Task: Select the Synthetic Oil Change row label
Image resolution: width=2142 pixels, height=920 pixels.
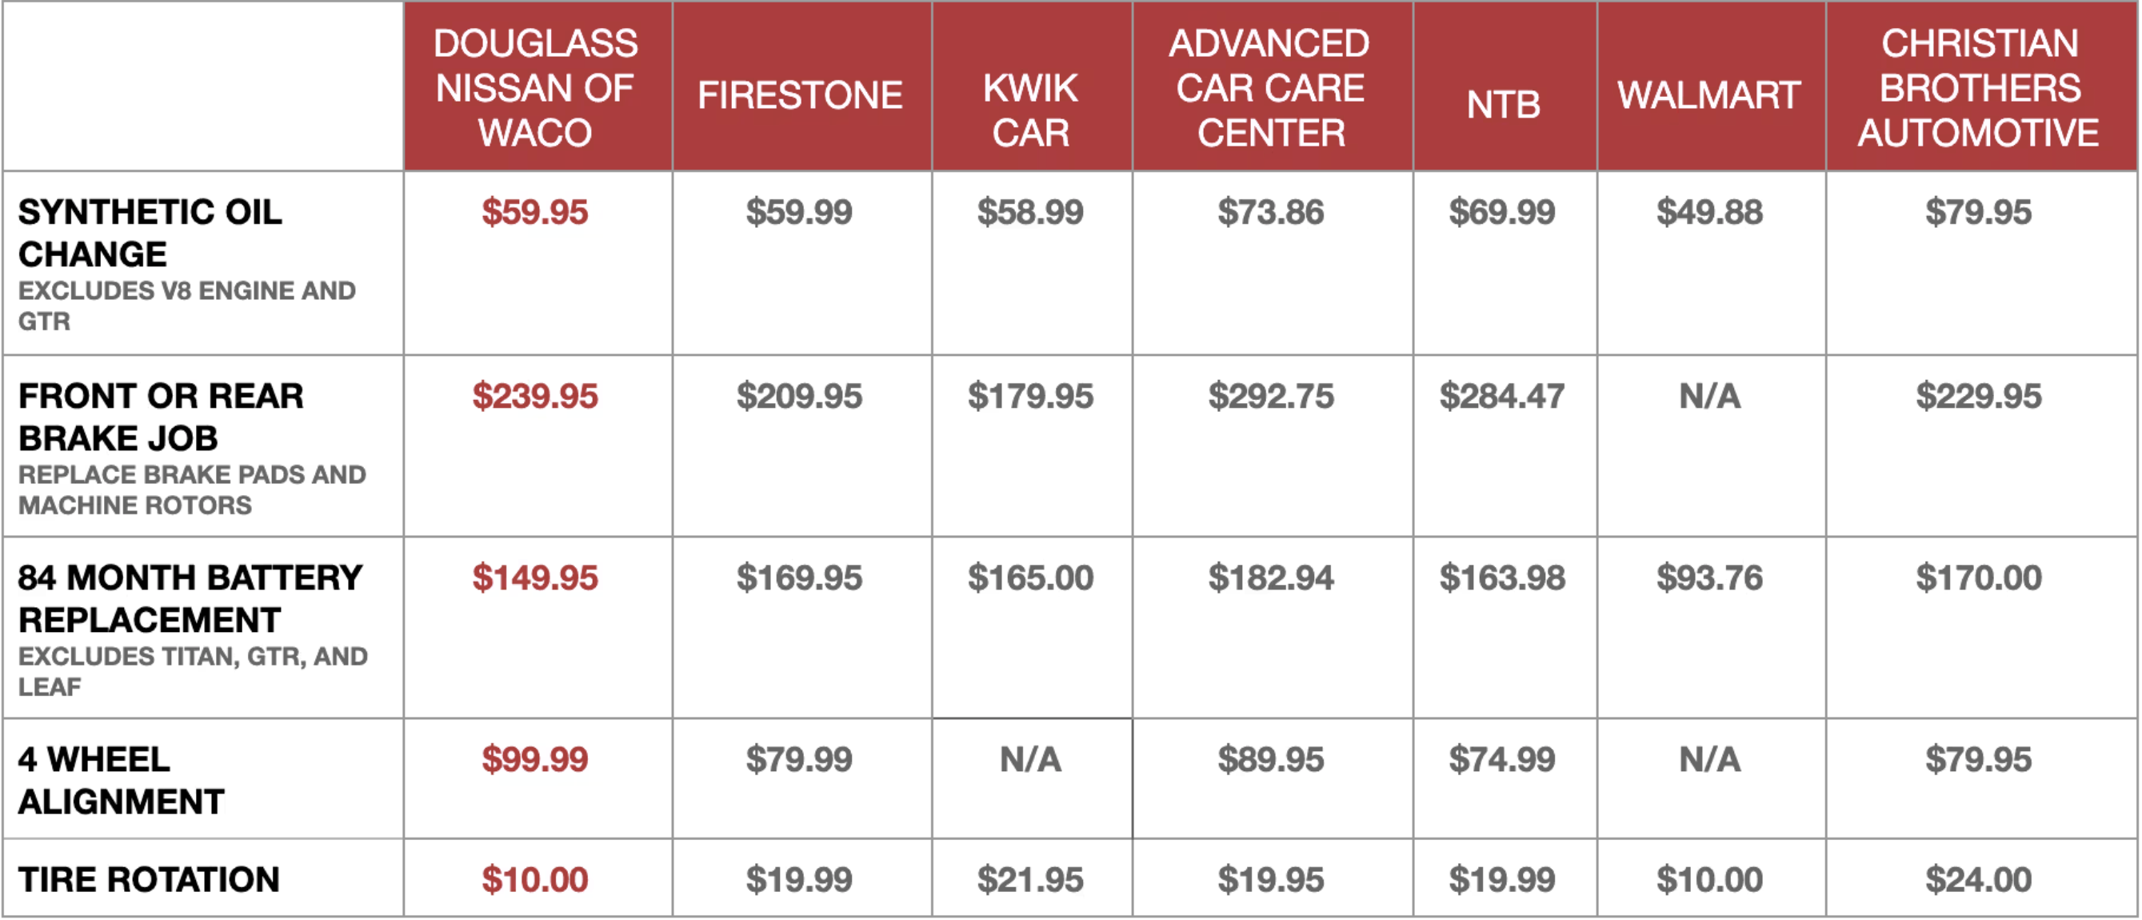Action: coord(150,233)
